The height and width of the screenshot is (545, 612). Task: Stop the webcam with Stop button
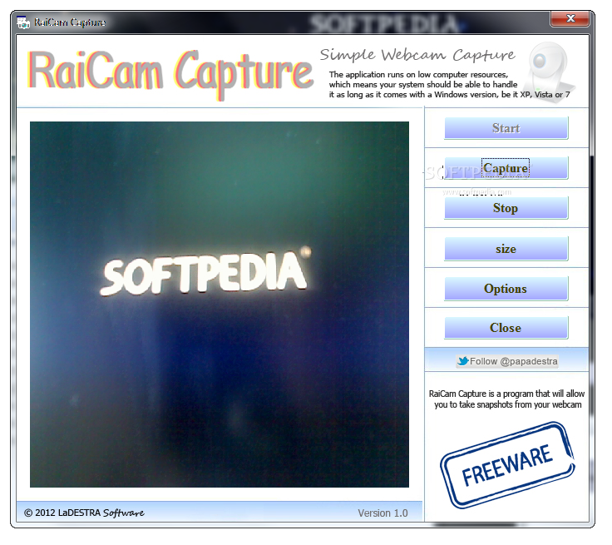click(x=506, y=208)
